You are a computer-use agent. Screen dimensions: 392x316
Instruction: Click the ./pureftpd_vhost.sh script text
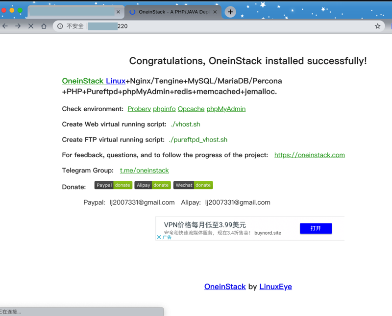coord(198,140)
